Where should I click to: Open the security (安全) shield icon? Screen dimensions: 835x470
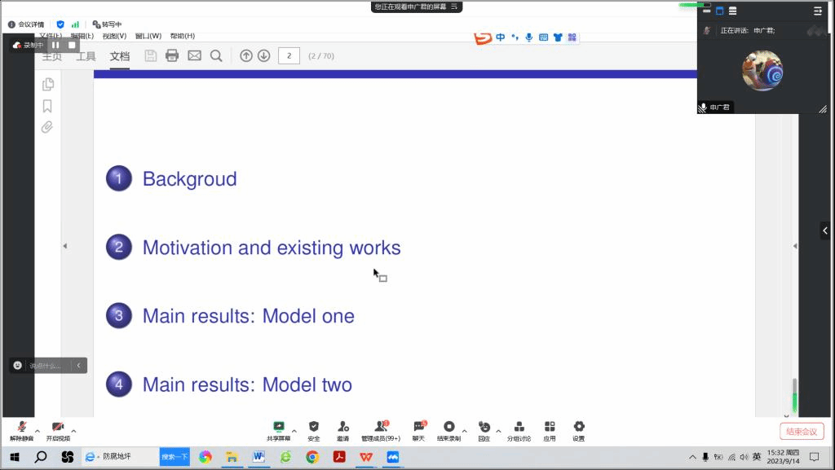[314, 427]
